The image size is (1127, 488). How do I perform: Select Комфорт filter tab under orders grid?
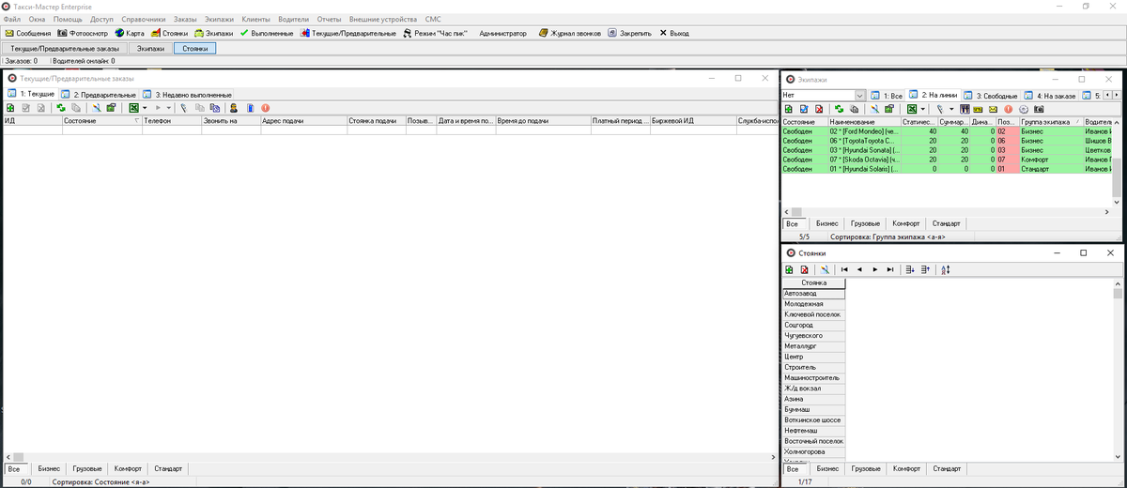[x=128, y=468]
